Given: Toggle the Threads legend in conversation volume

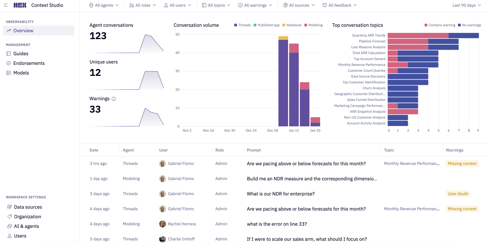Looking at the screenshot, I should (x=242, y=25).
